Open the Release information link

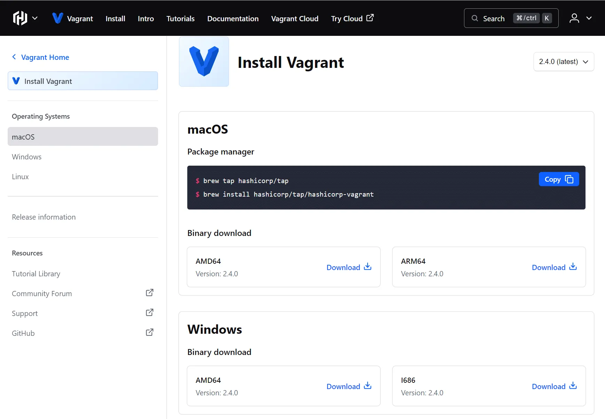44,217
